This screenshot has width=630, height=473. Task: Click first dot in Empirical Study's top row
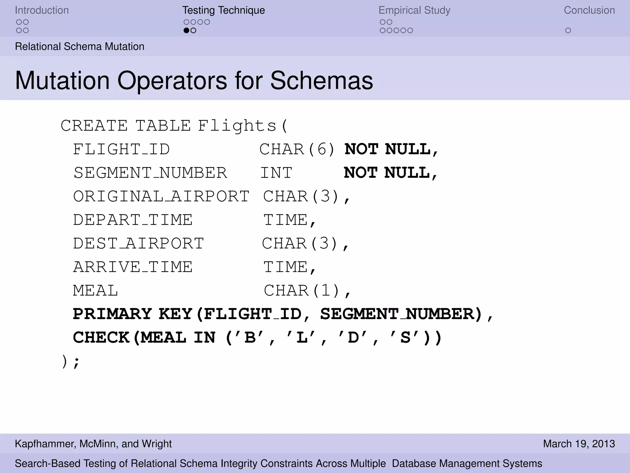(382, 22)
